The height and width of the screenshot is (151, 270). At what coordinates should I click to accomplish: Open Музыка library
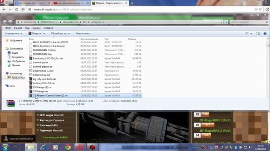14,65
